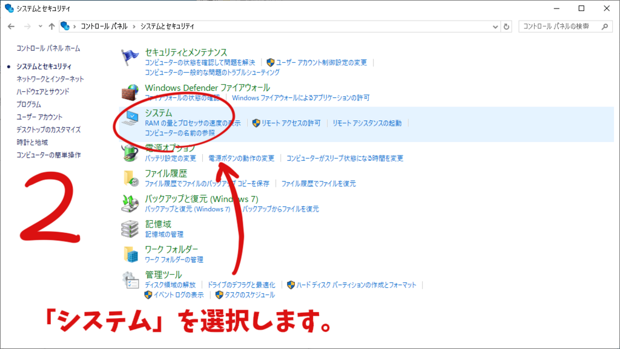This screenshot has width=620, height=349.
Task: Click the Storage Spaces drives icon
Action: coord(130,229)
